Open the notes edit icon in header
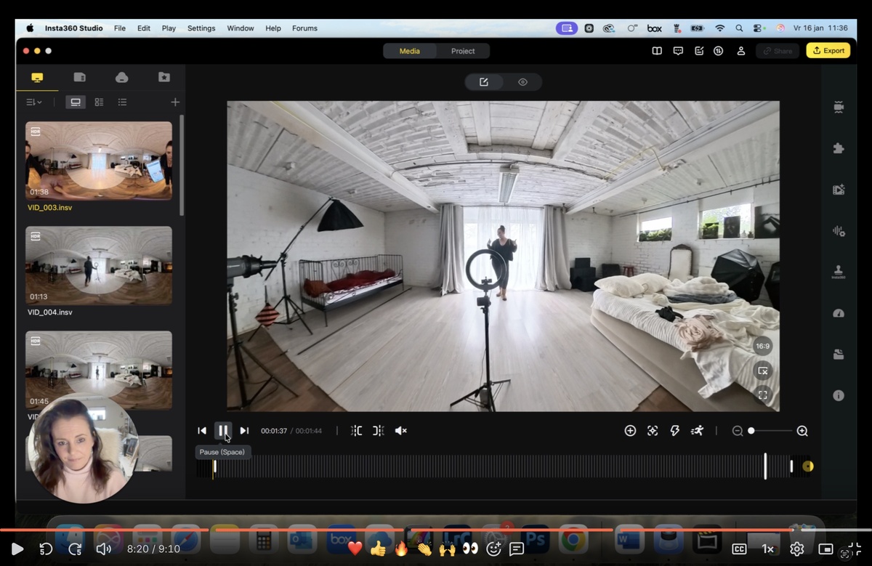872x566 pixels. [699, 51]
